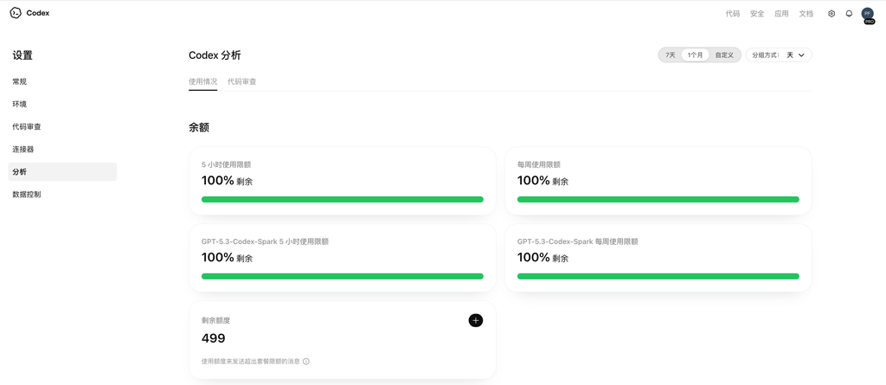Switch to the 代码审查 tab

pos(242,81)
